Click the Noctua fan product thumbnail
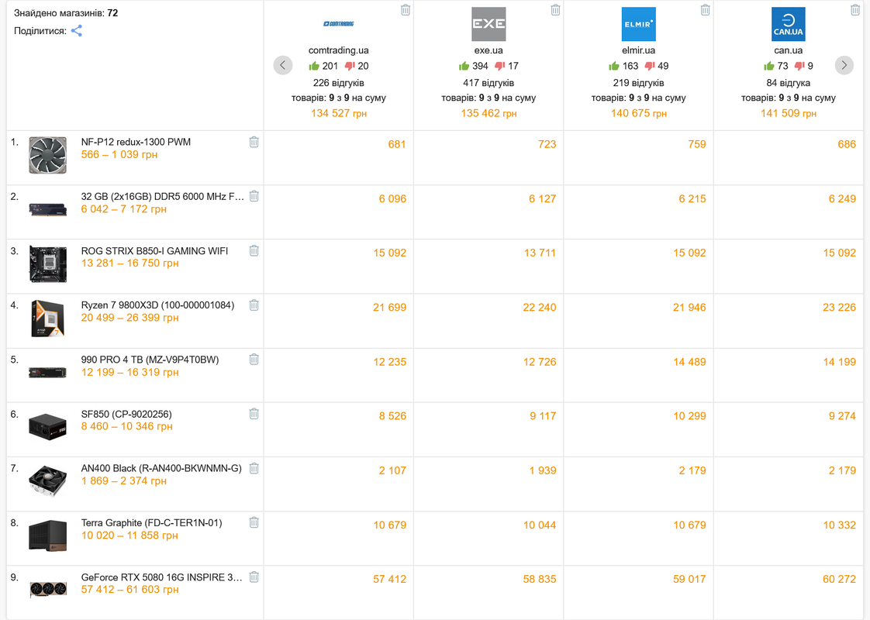Viewport: 870px width, 620px height. coord(48,155)
